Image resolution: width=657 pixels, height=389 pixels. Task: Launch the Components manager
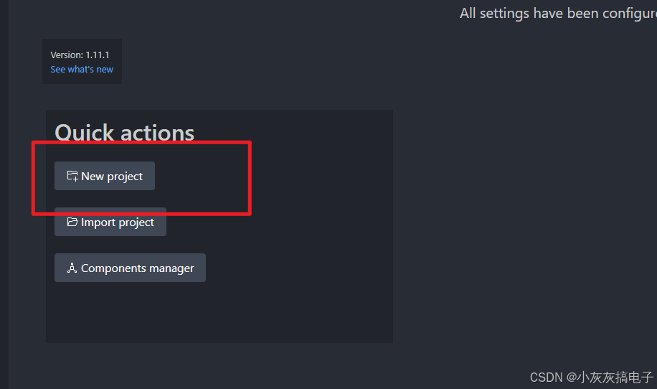point(131,268)
